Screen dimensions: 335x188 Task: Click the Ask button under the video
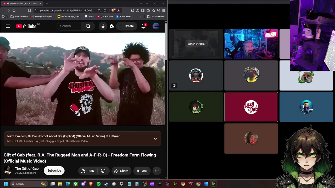tap(142, 171)
